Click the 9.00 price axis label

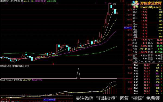coord(130,45)
